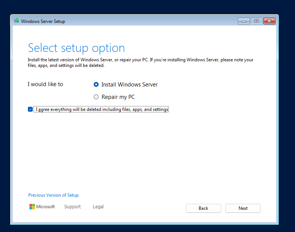Click the 'Select setup option' heading
The width and height of the screenshot is (295, 232).
[76, 48]
